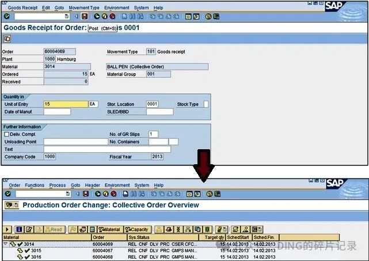Open the Goods Receipt menu
This screenshot has height=261, width=369.
point(22,7)
